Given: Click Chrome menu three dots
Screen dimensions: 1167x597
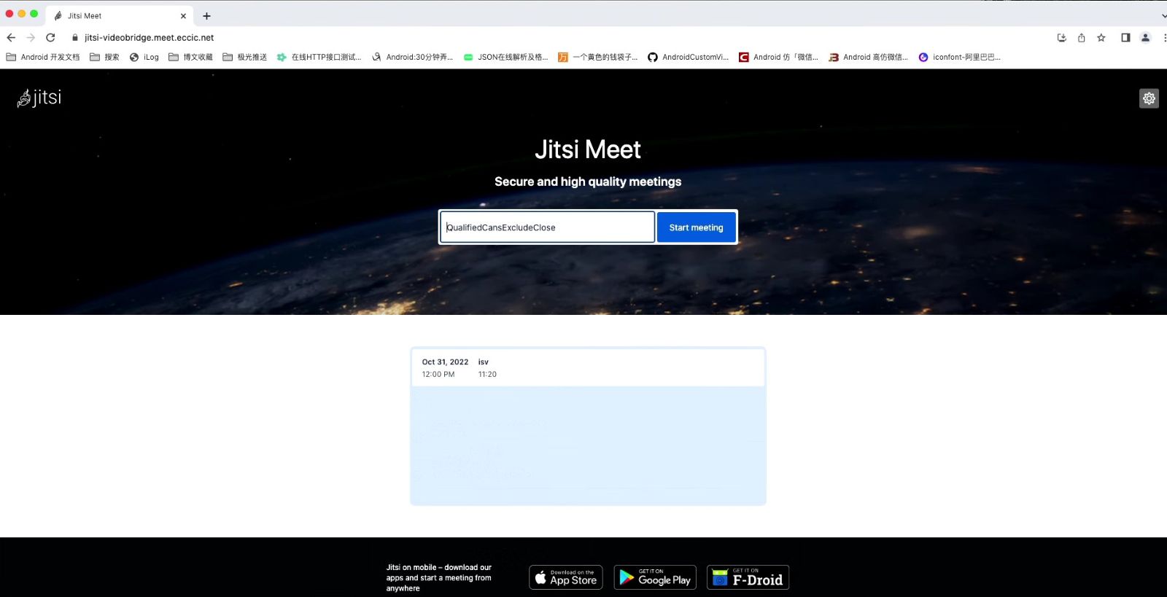Looking at the screenshot, I should point(1164,37).
